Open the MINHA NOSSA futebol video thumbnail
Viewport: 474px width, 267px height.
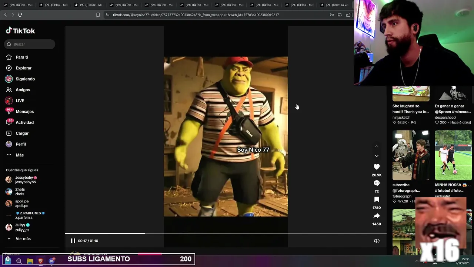coord(453,155)
